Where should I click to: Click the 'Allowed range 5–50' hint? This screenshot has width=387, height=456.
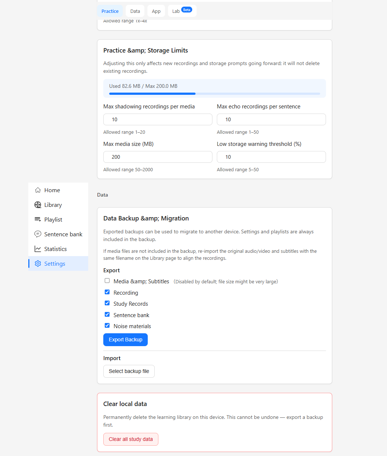pos(238,169)
